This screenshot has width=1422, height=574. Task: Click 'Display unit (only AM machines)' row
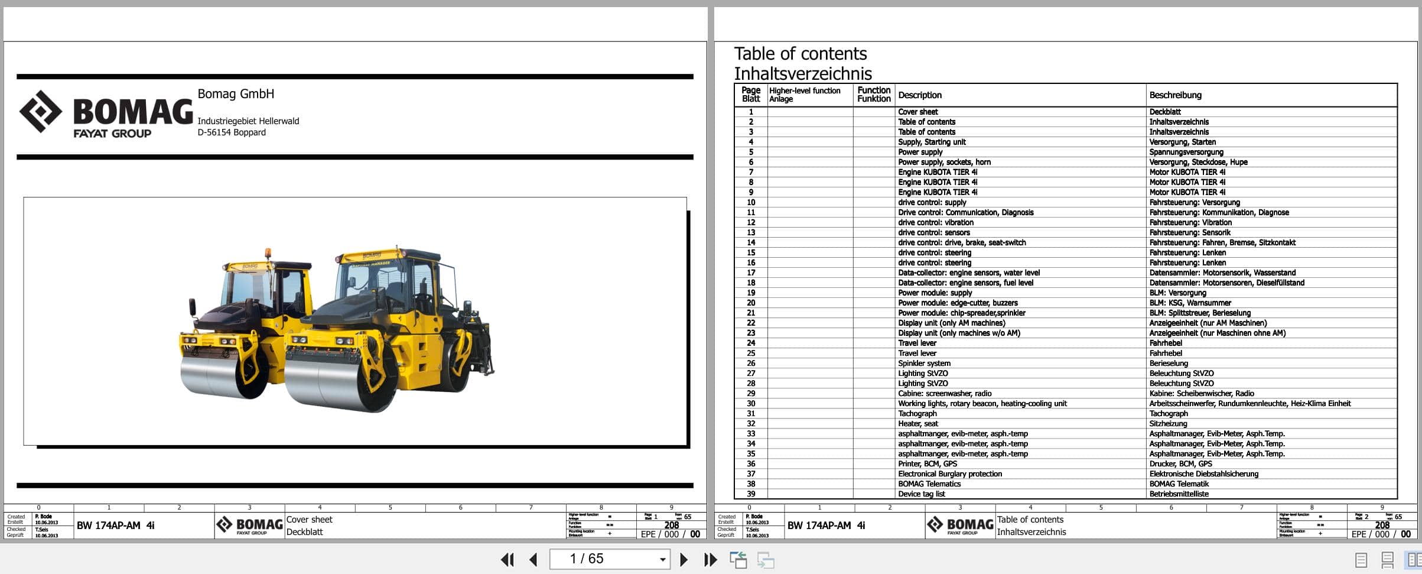[951, 323]
